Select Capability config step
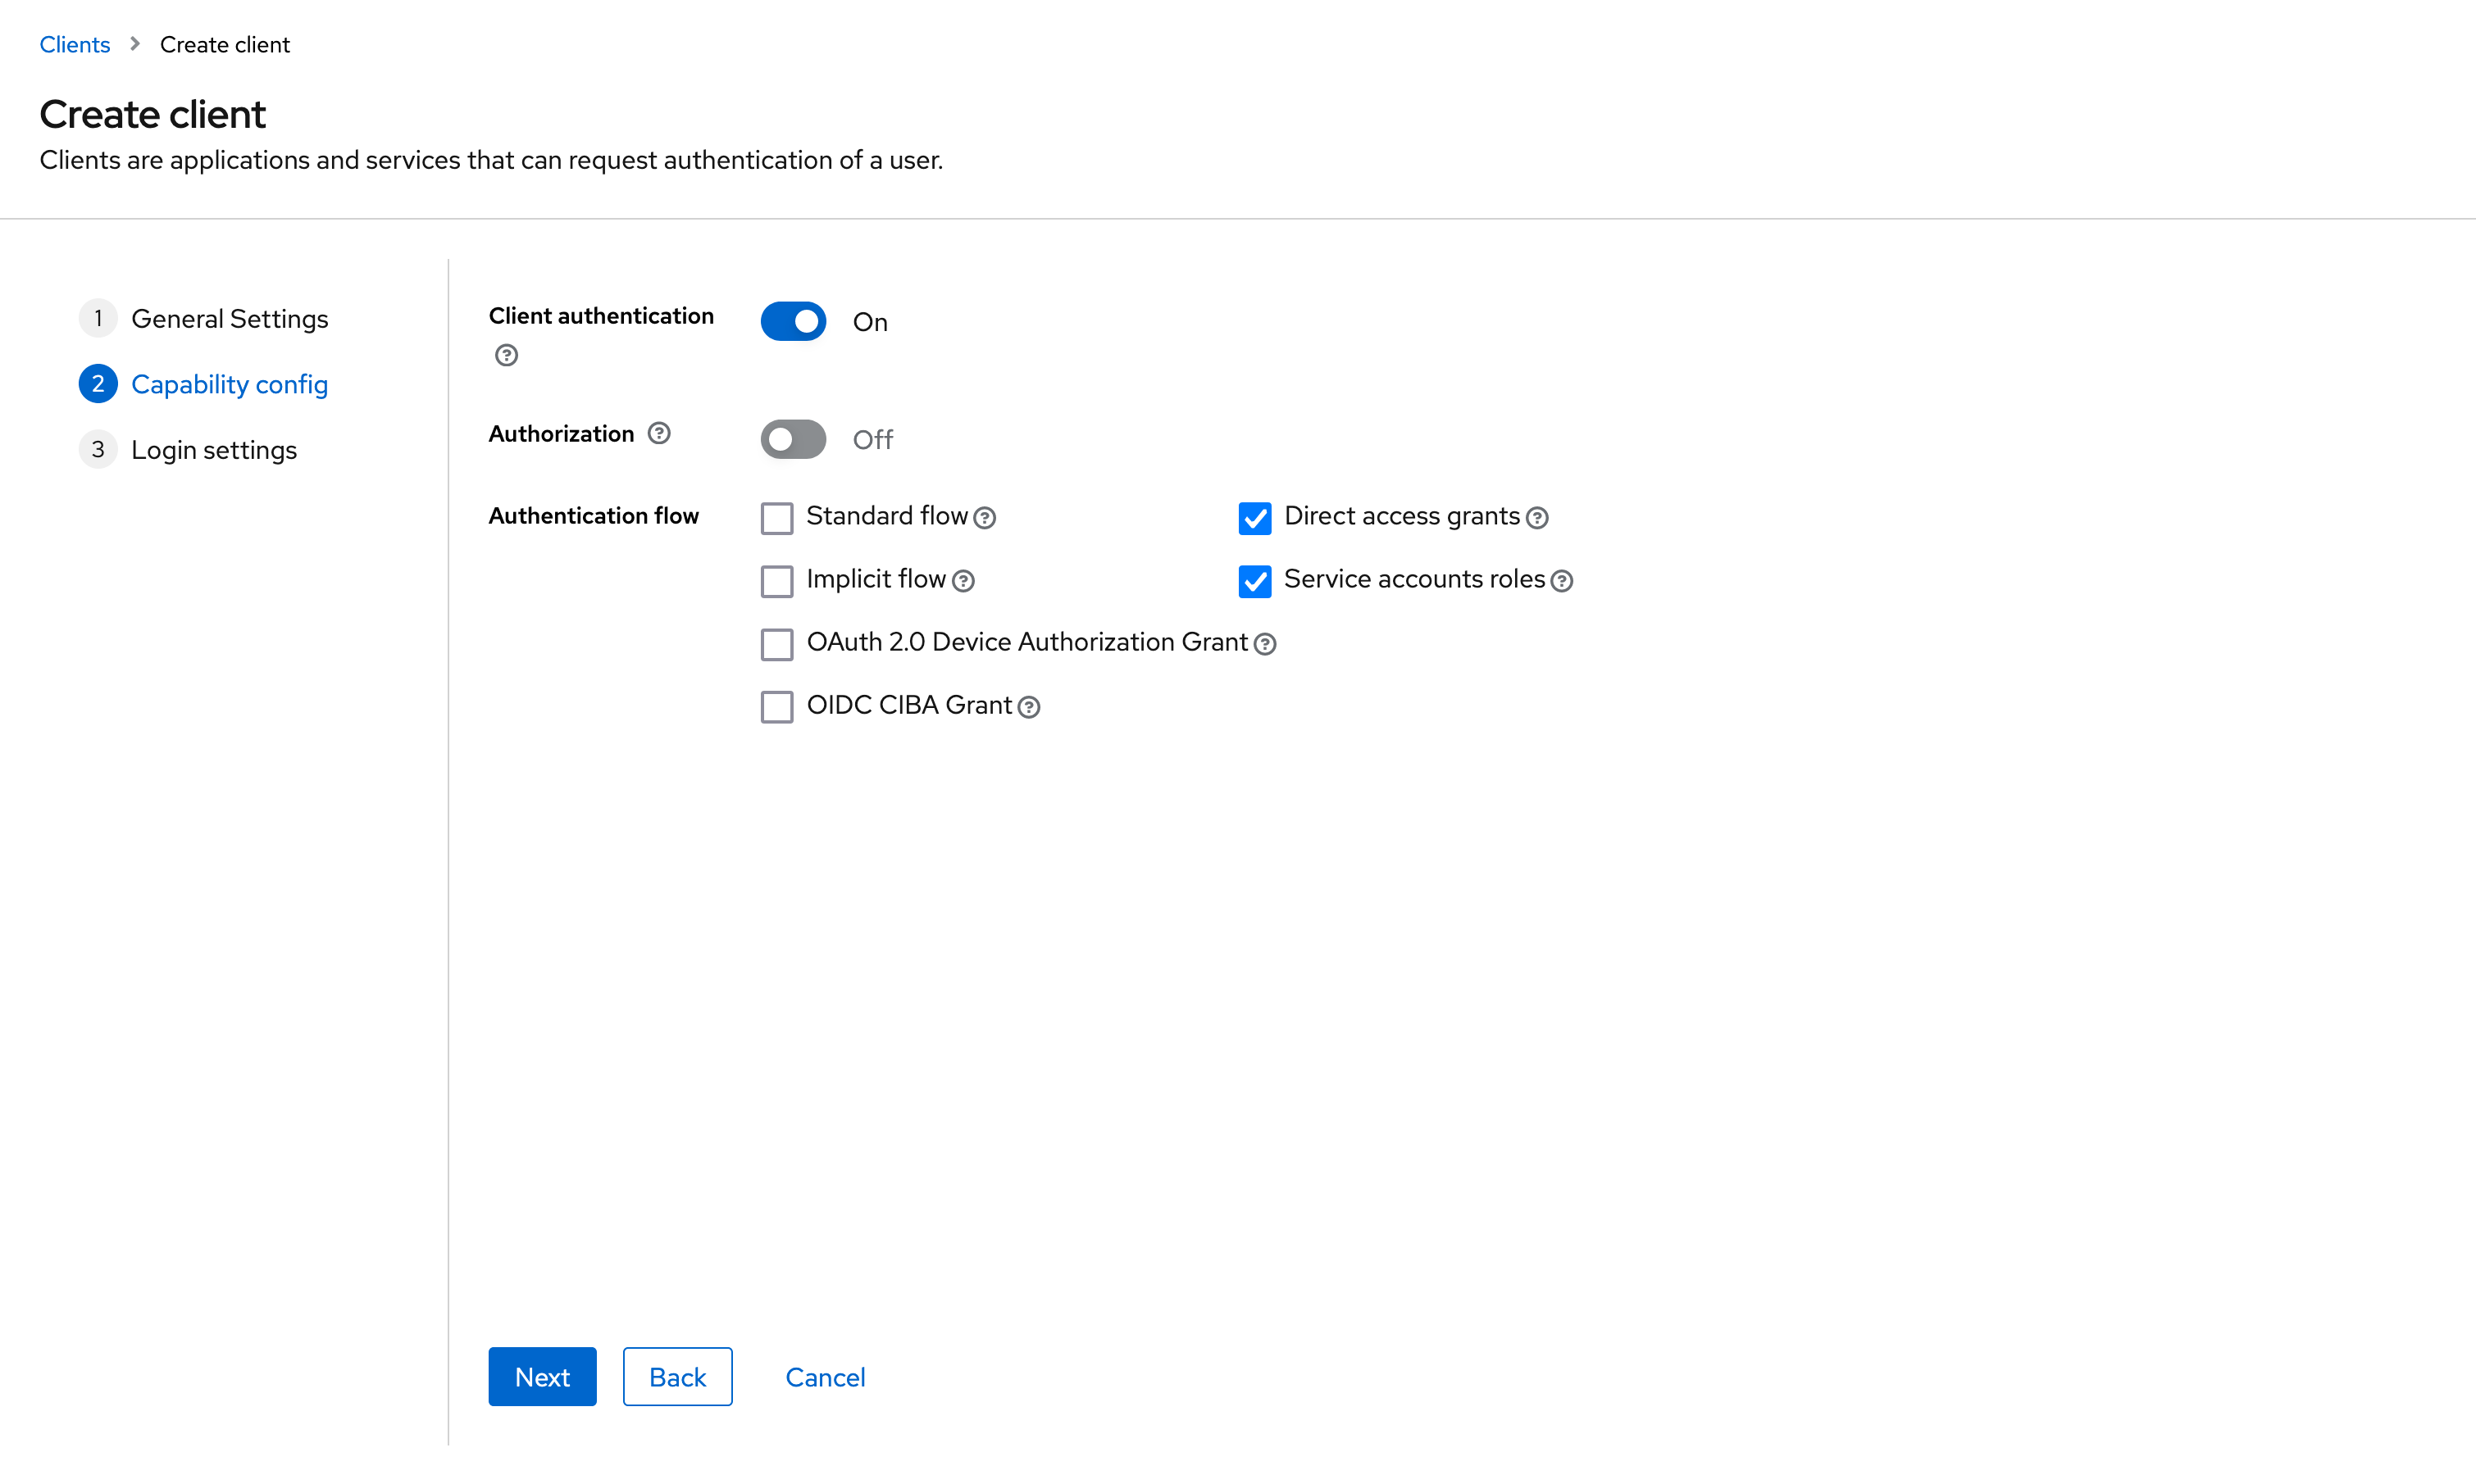This screenshot has height=1484, width=2476. (230, 383)
